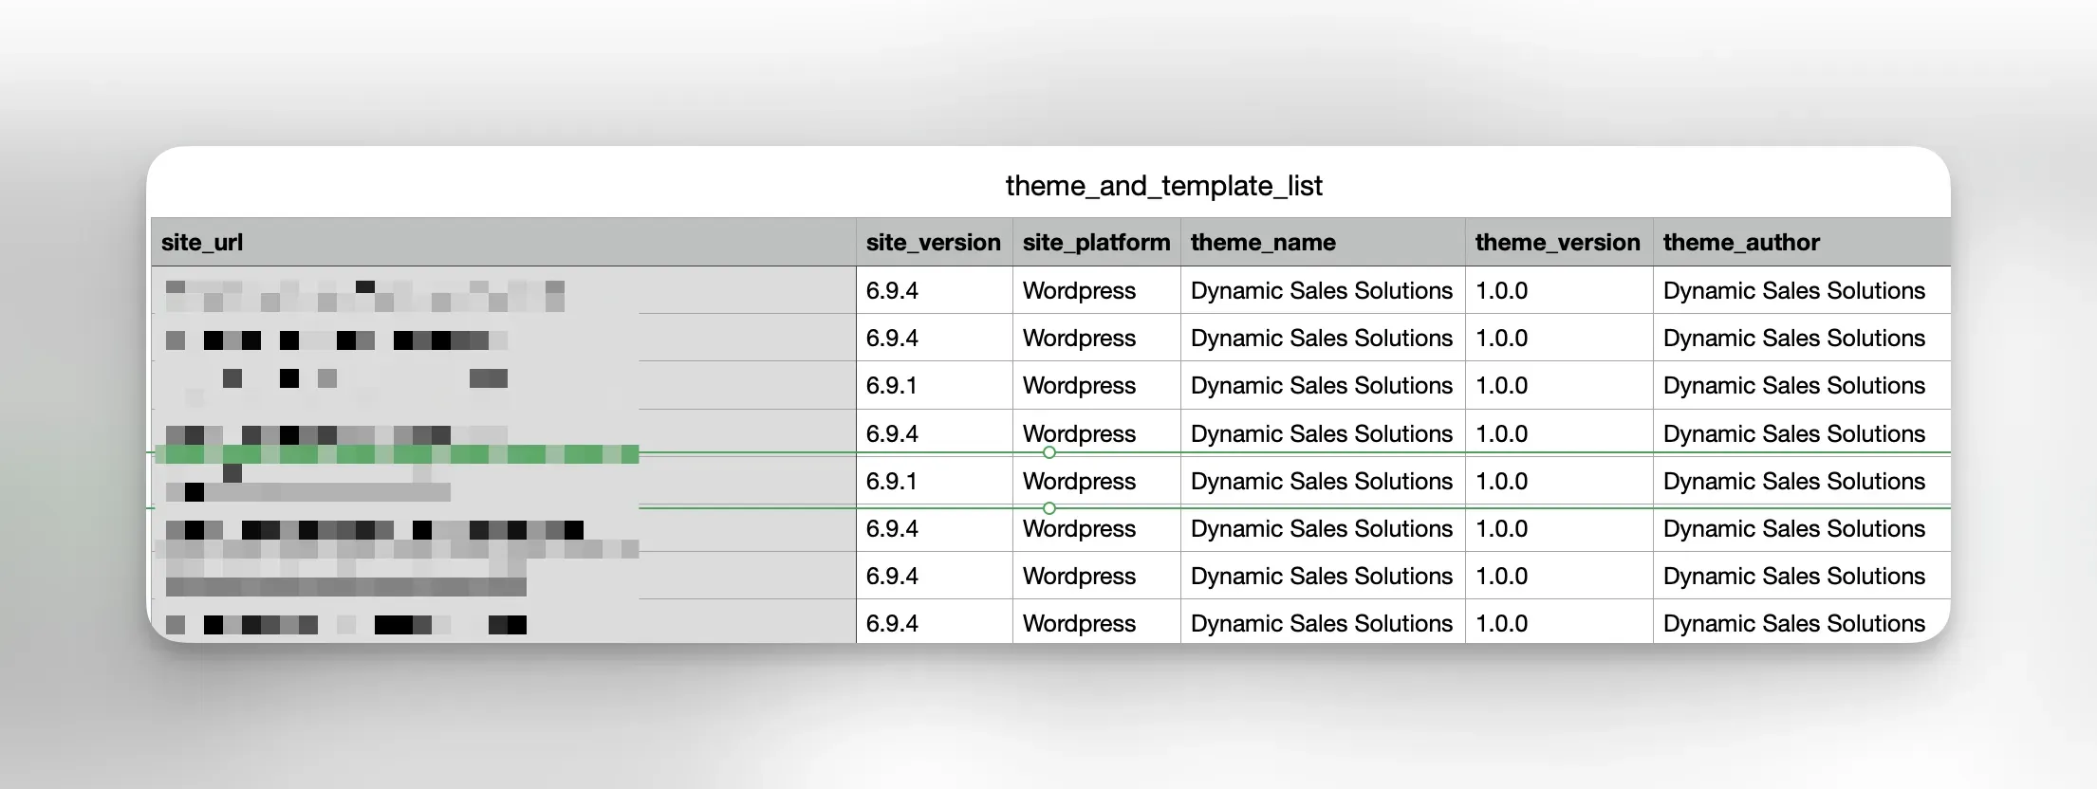Select the site_version column header
The height and width of the screenshot is (789, 2097).
934,242
